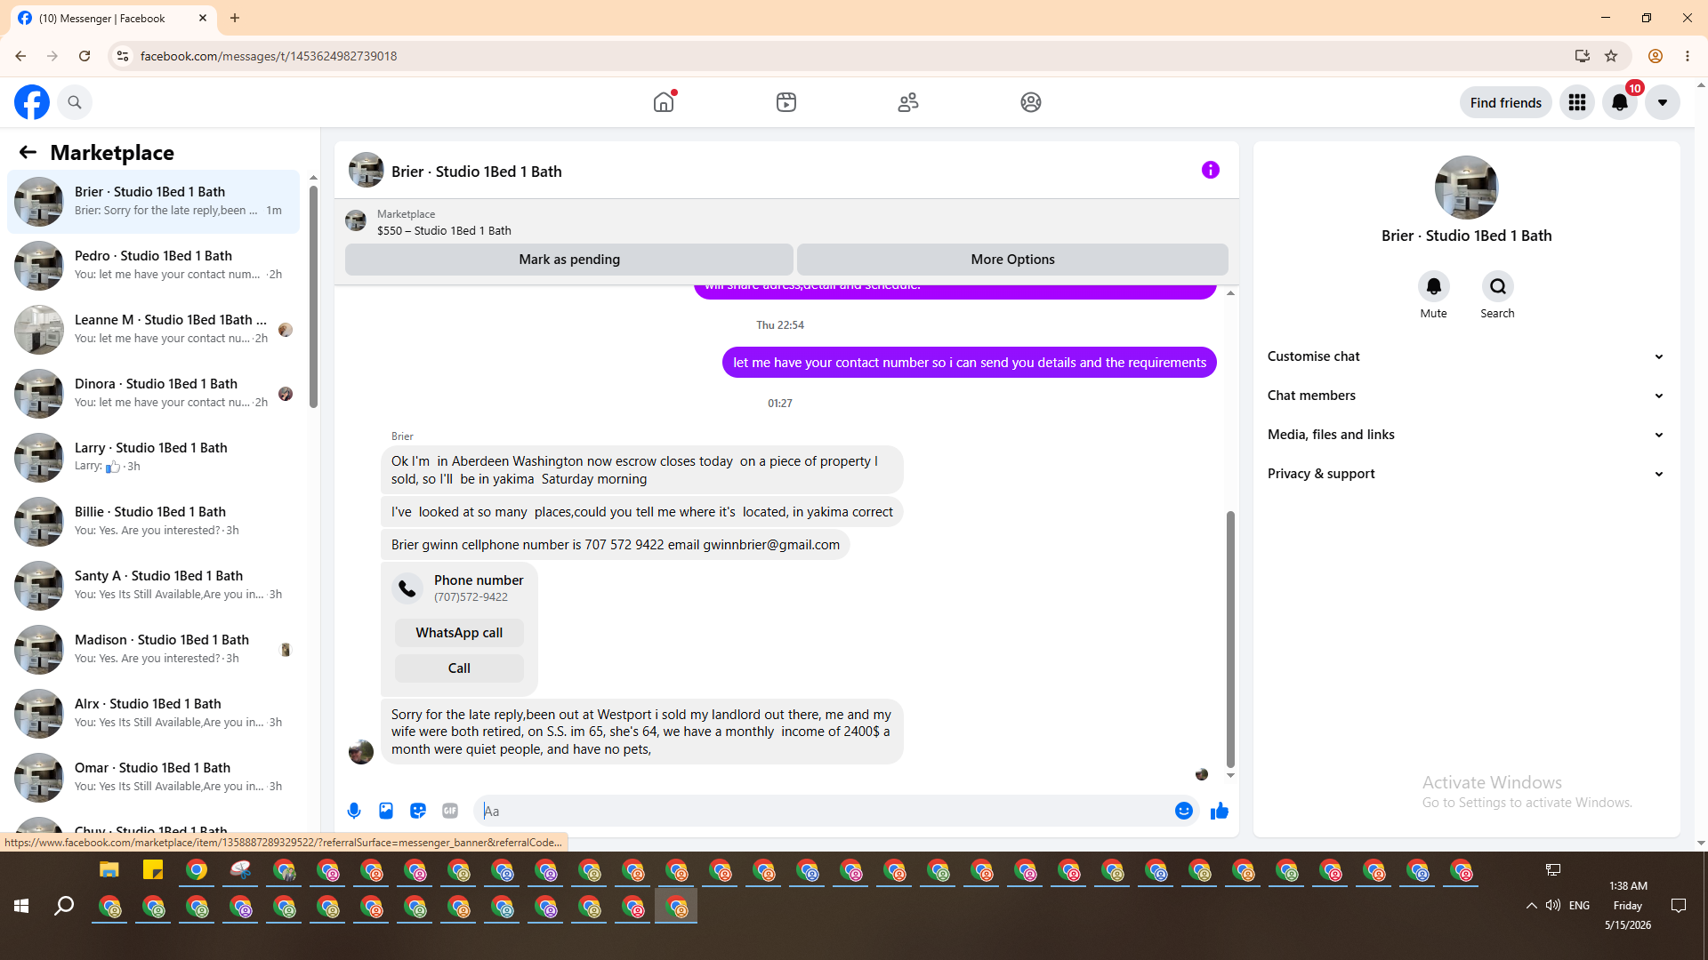Click the browser address bar URL

tap(269, 56)
